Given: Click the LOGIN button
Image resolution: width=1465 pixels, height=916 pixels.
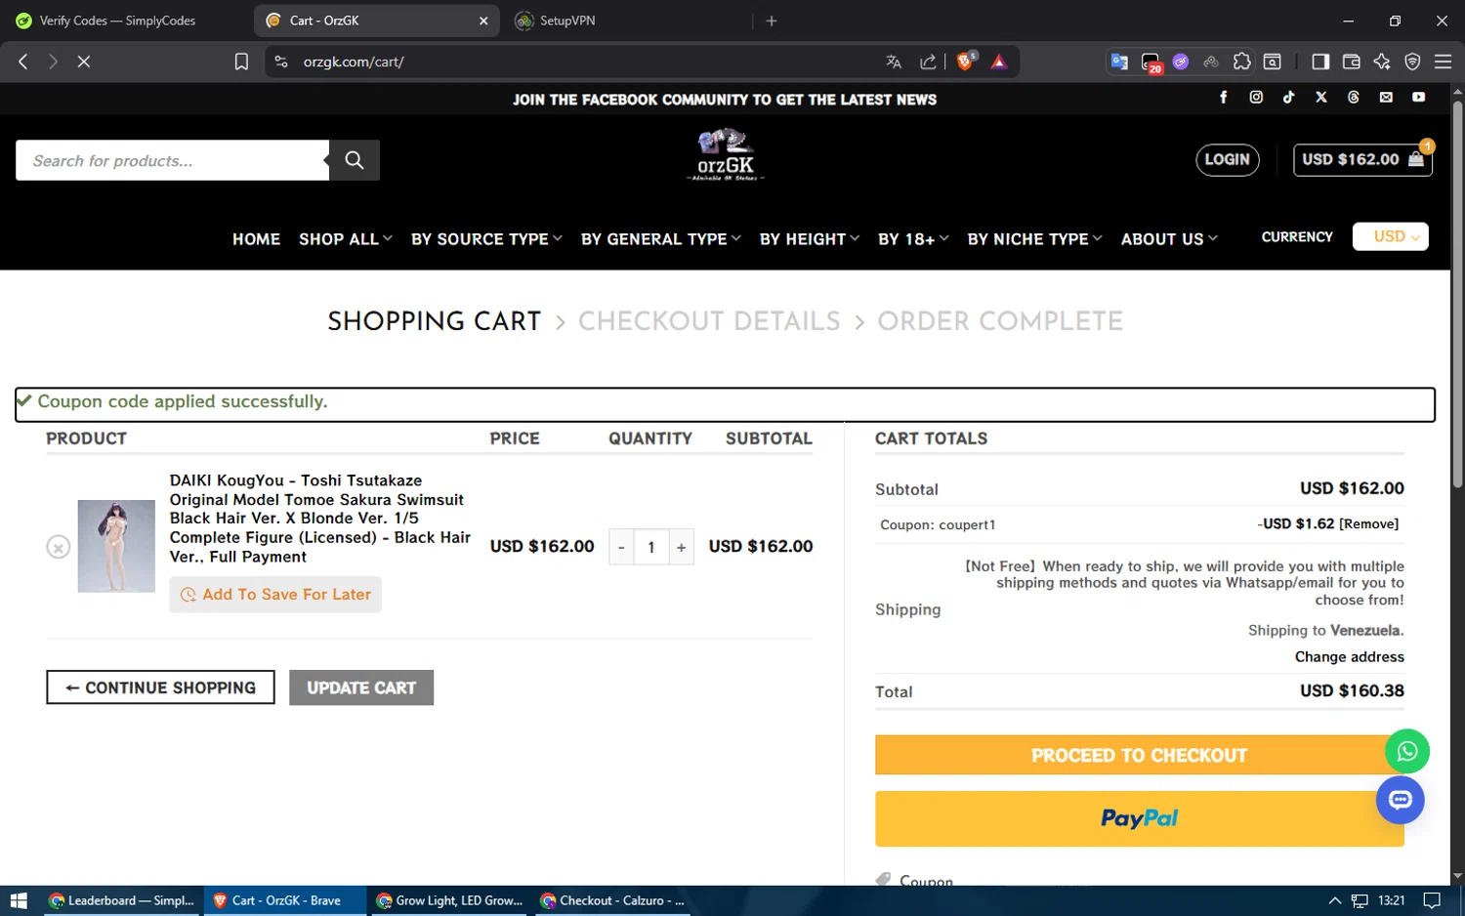Looking at the screenshot, I should tap(1228, 159).
